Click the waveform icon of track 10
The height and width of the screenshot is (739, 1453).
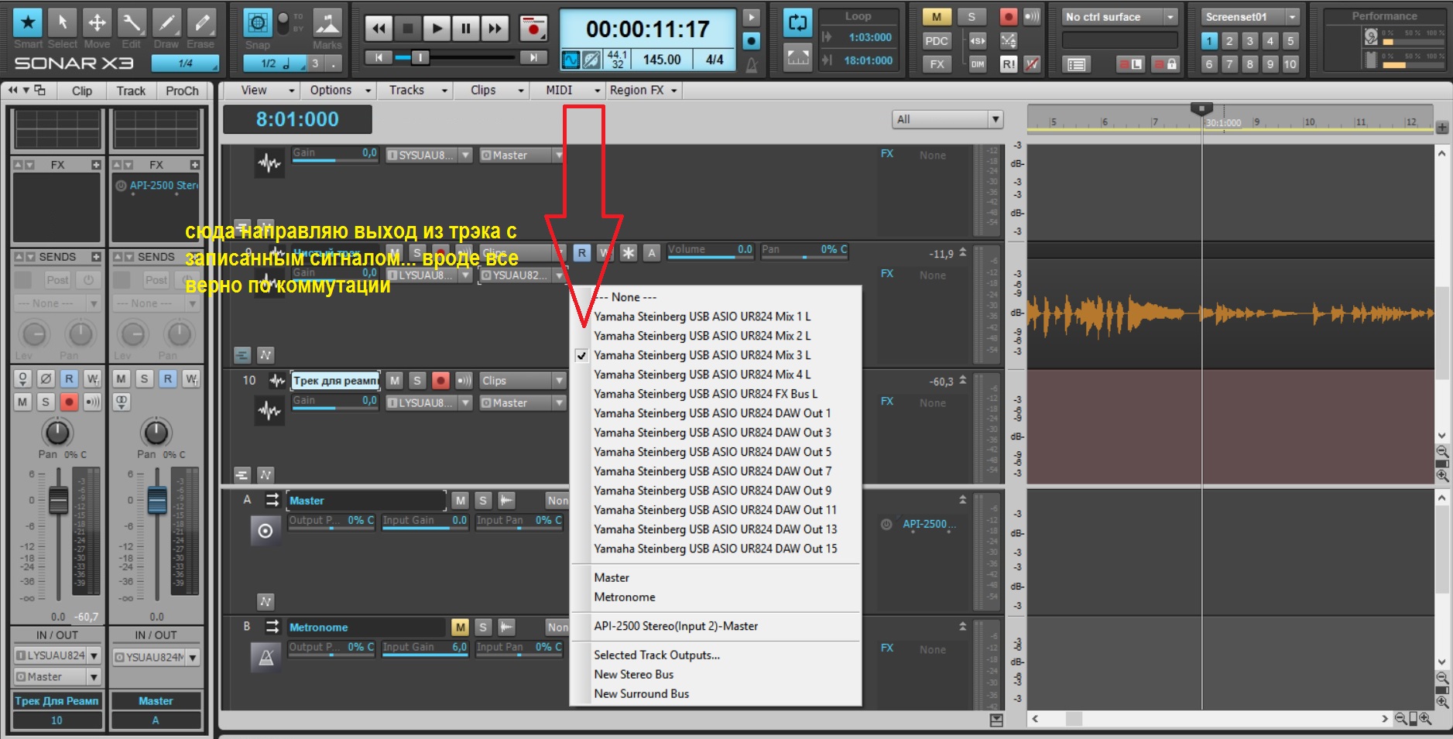269,410
